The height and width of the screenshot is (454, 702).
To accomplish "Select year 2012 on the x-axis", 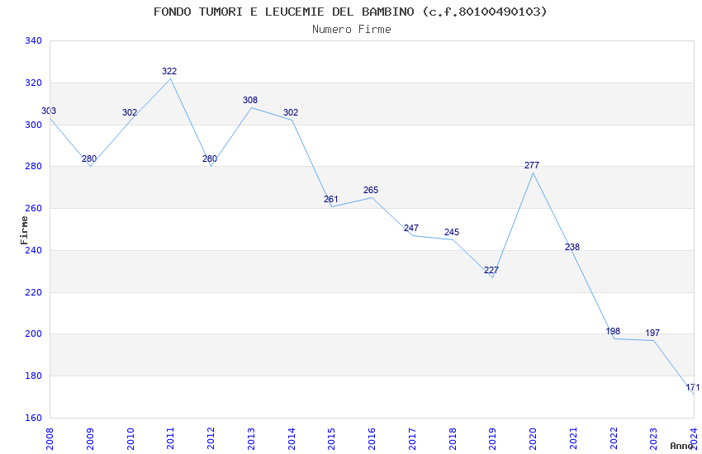I will point(211,438).
